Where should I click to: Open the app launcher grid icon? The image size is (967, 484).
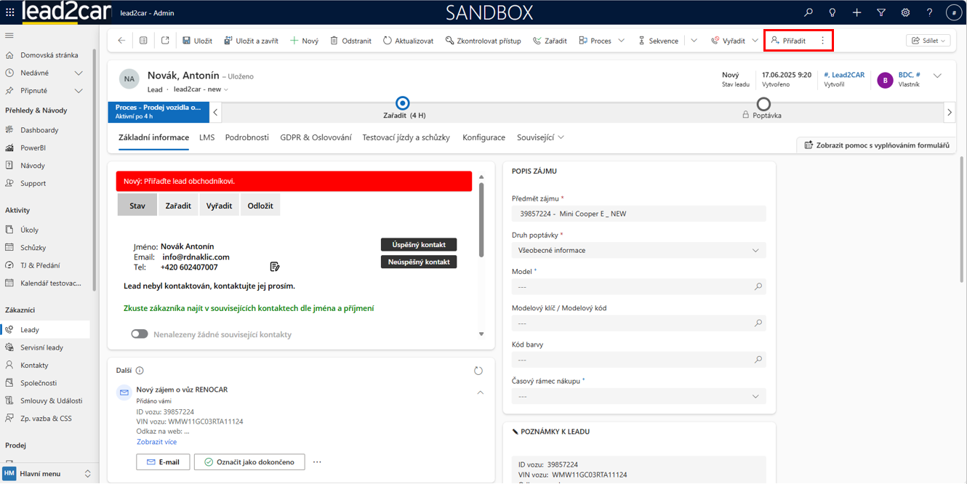pos(9,12)
